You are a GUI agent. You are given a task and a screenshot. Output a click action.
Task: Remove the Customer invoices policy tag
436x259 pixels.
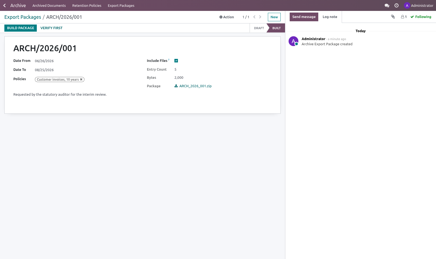tap(81, 80)
